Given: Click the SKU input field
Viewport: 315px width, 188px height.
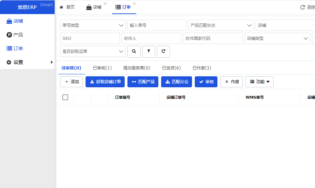Looking at the screenshot, I should click(x=90, y=38).
